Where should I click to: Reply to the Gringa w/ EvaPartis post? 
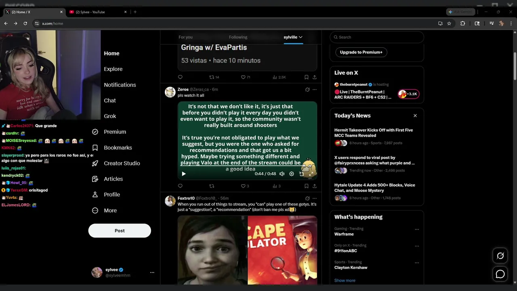pos(180,77)
